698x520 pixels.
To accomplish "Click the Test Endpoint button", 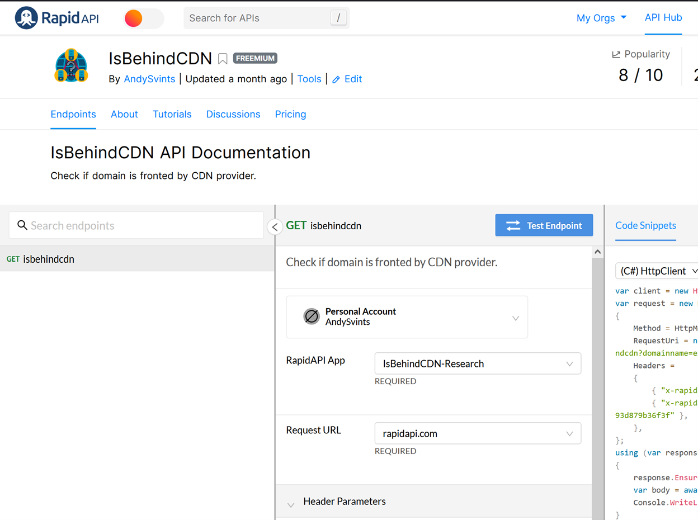I will pos(544,225).
